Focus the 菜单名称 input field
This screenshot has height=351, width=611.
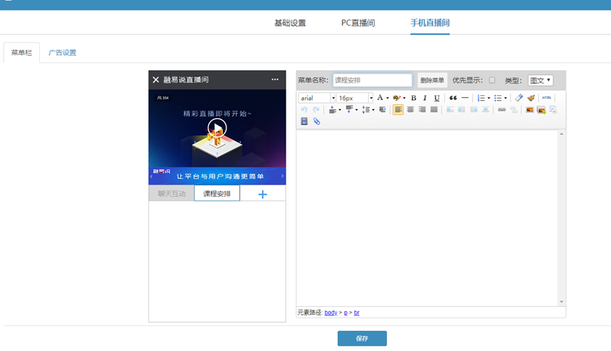click(x=373, y=80)
